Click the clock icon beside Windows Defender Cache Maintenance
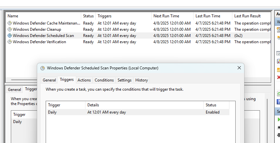Viewport: 280px width, 143px height. tap(10, 23)
